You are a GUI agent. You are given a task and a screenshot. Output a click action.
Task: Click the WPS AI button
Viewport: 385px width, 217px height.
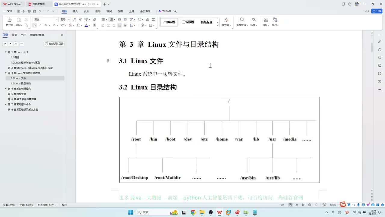pos(165,11)
